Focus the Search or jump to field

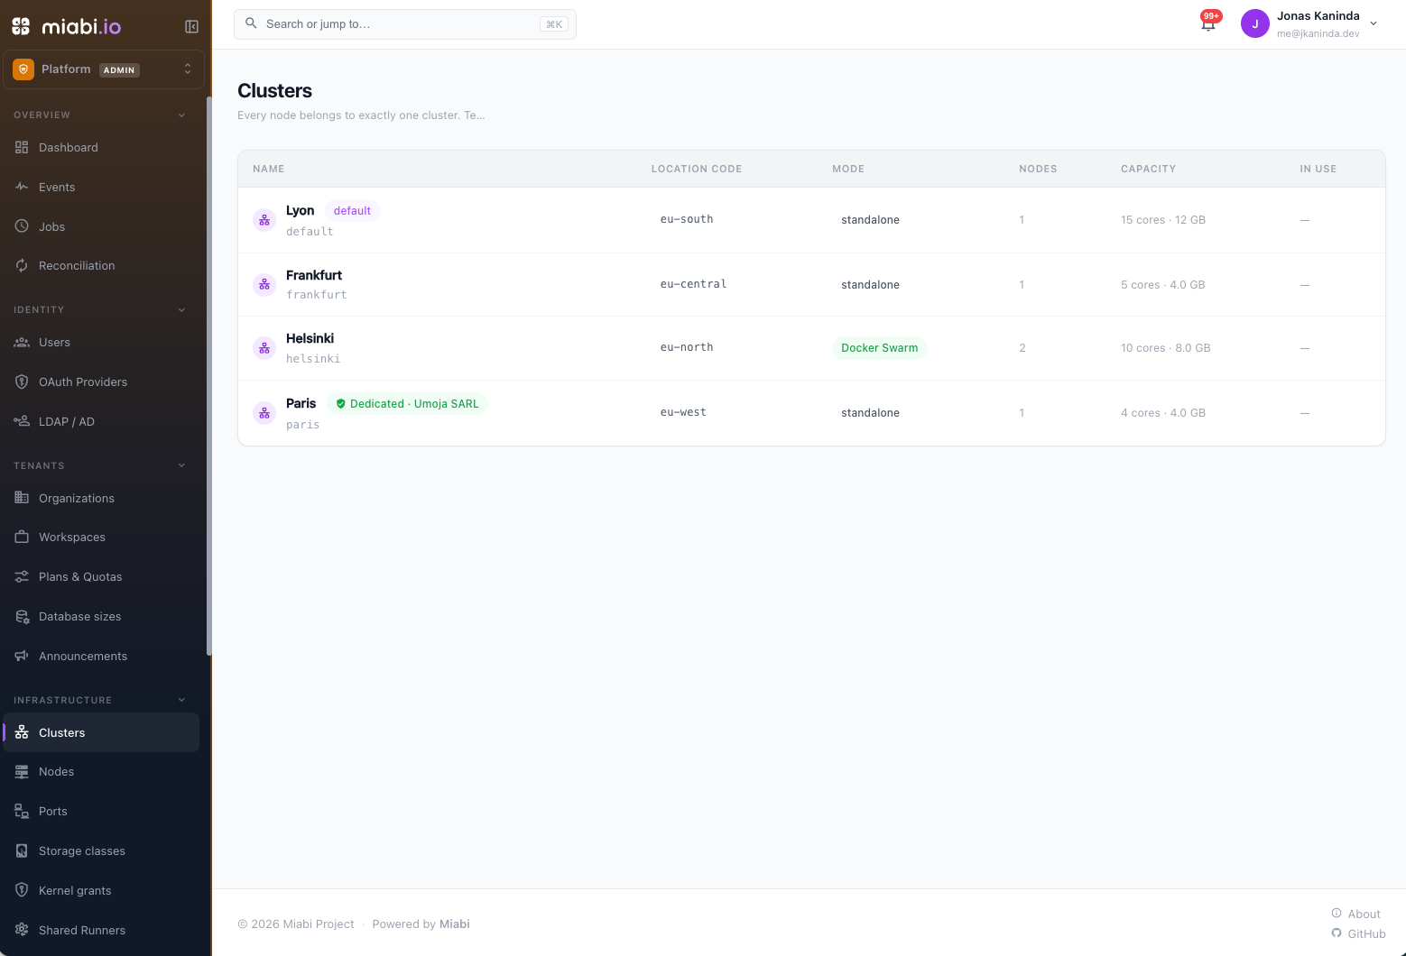point(405,24)
